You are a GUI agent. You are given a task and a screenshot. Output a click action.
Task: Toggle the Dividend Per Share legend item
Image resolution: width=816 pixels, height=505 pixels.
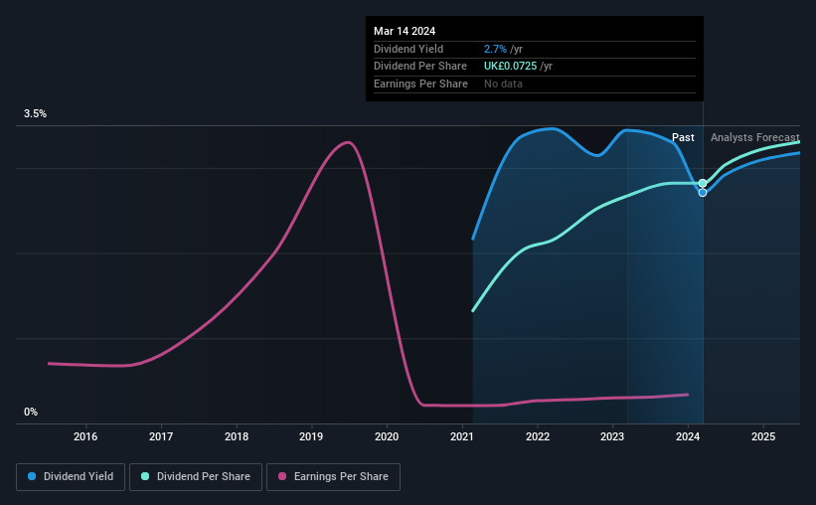coord(196,477)
